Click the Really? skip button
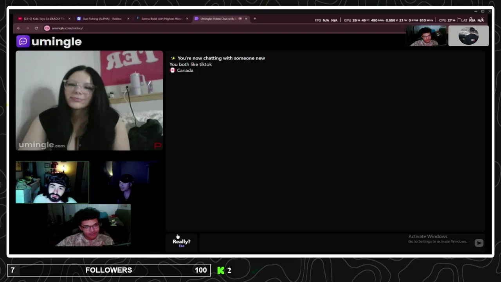The image size is (501, 282). (x=182, y=243)
